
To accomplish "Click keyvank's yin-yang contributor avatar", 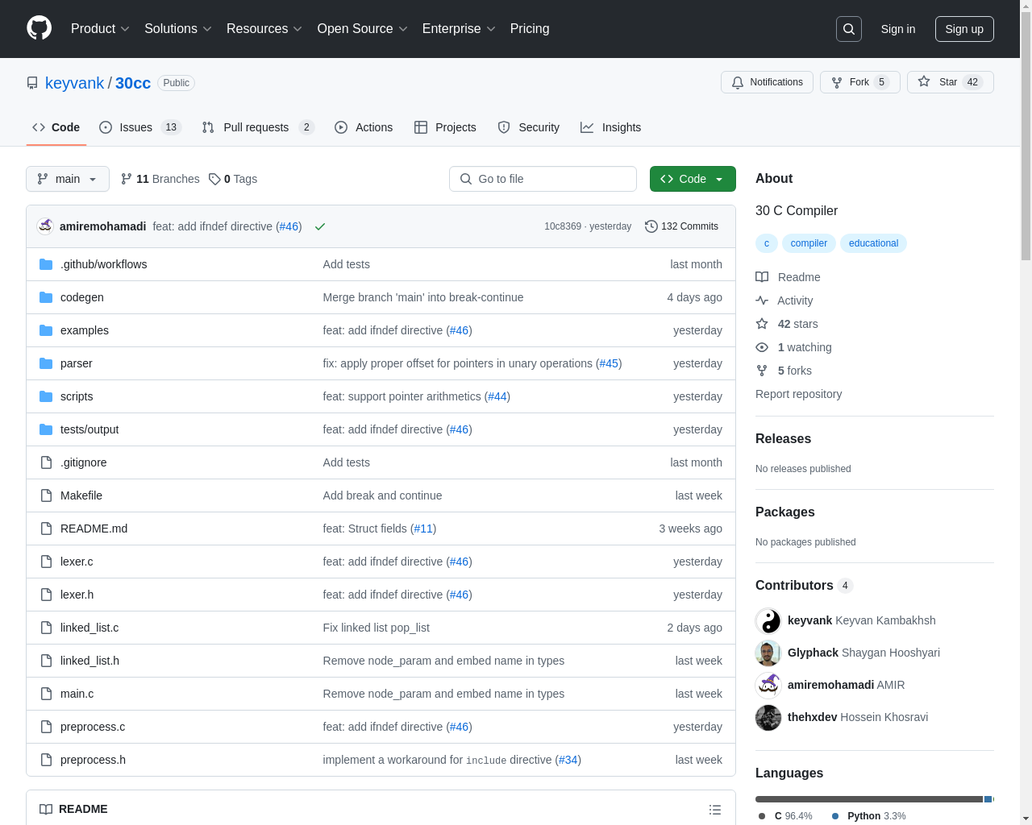I will tap(768, 620).
